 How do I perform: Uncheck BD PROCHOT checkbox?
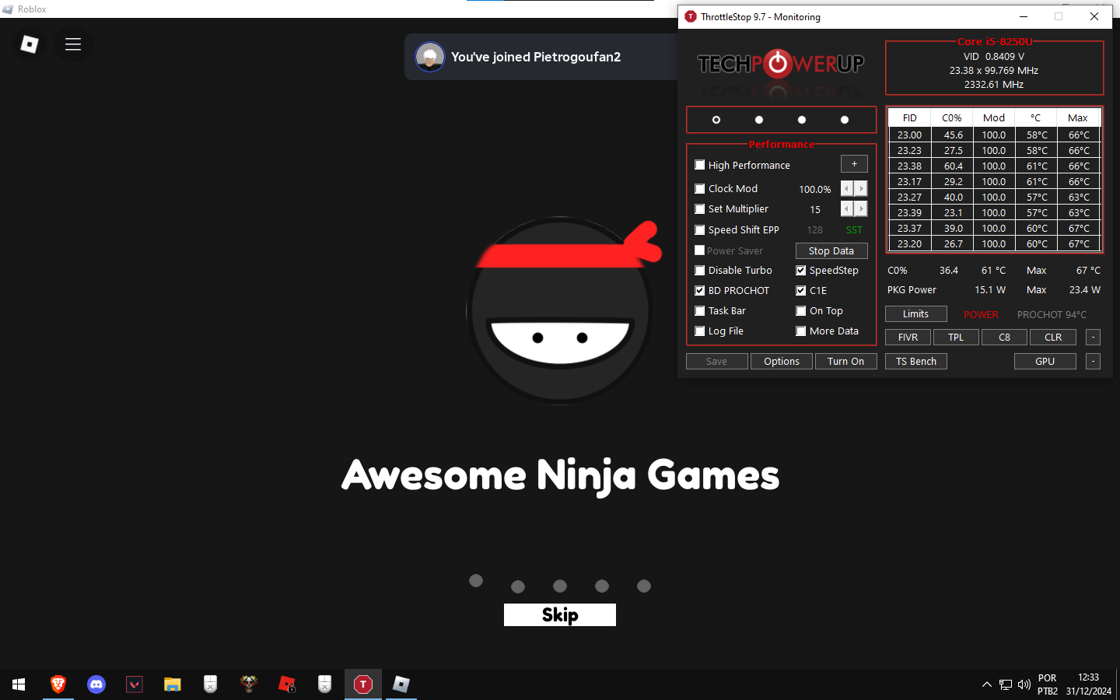click(700, 290)
